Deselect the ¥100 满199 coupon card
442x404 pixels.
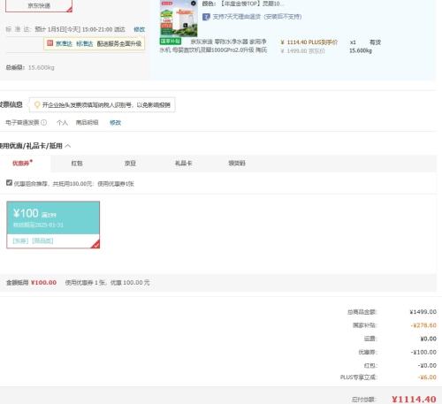click(x=53, y=225)
